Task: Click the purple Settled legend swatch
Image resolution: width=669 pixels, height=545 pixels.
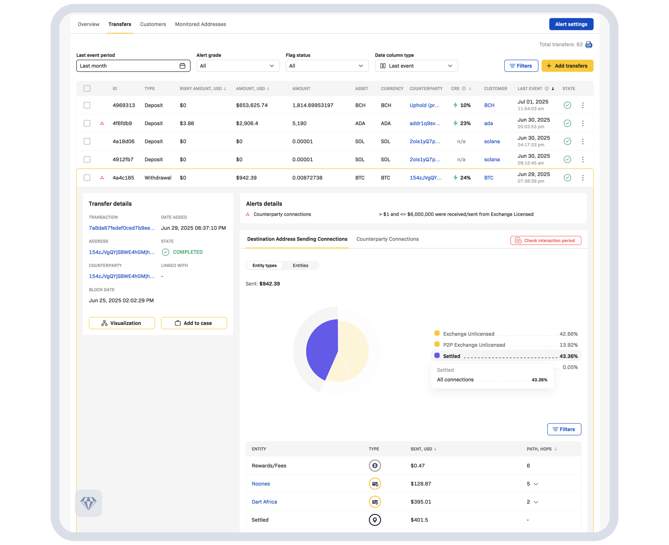Action: tap(437, 356)
